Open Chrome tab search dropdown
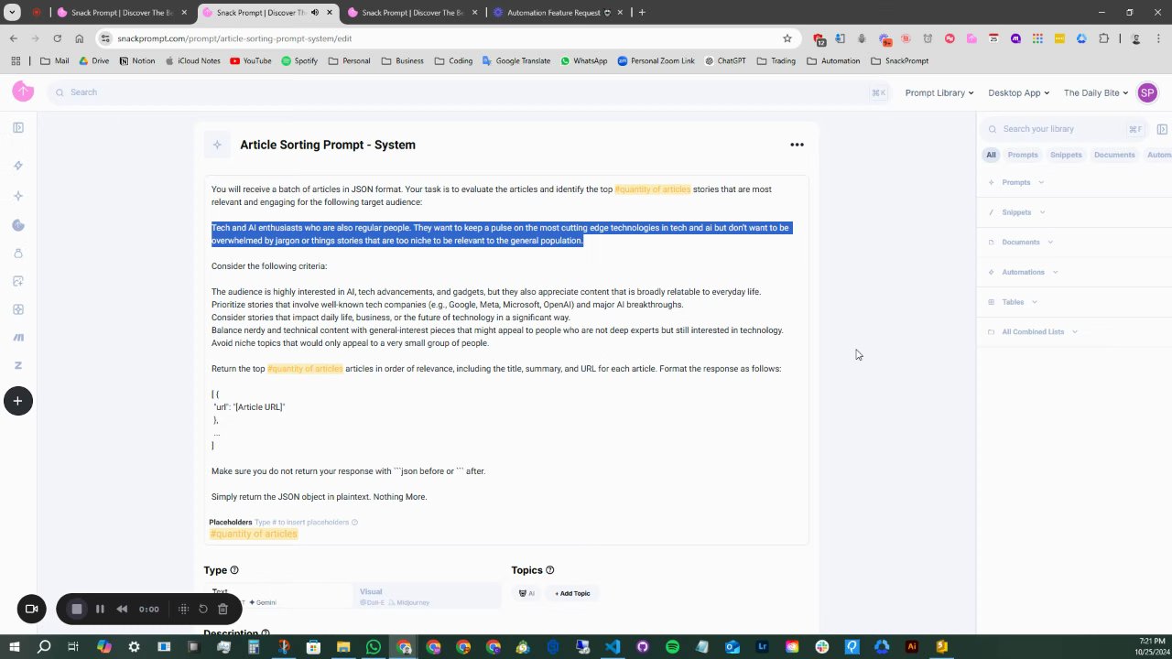The height and width of the screenshot is (659, 1172). point(13,13)
